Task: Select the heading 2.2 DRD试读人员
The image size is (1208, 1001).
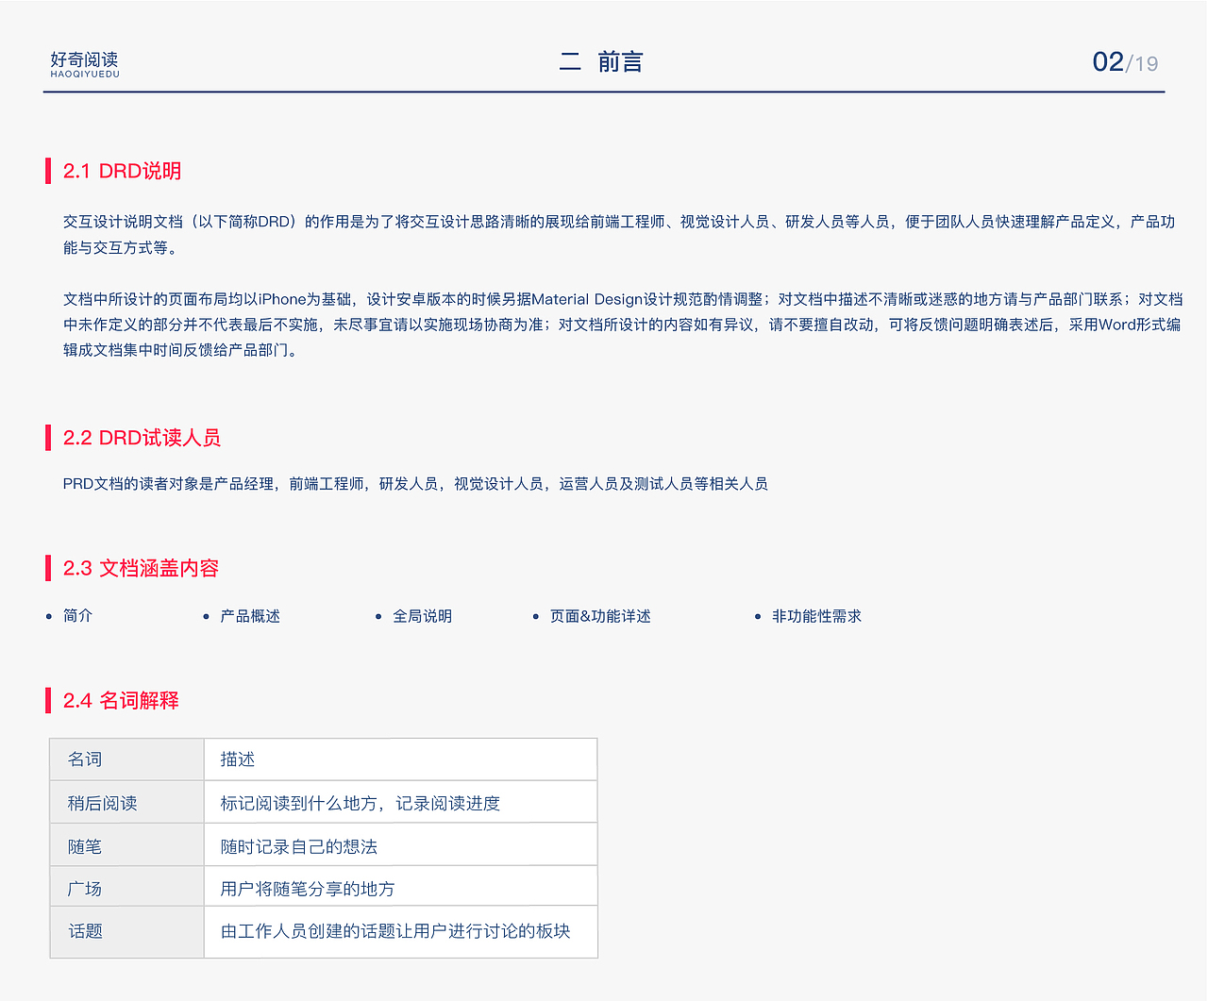Action: click(142, 438)
